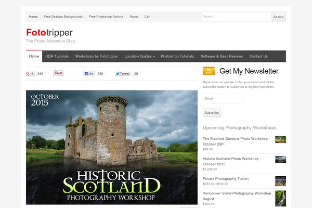Open HDR Tutorials menu item
The width and height of the screenshot is (312, 208).
pyautogui.click(x=57, y=56)
